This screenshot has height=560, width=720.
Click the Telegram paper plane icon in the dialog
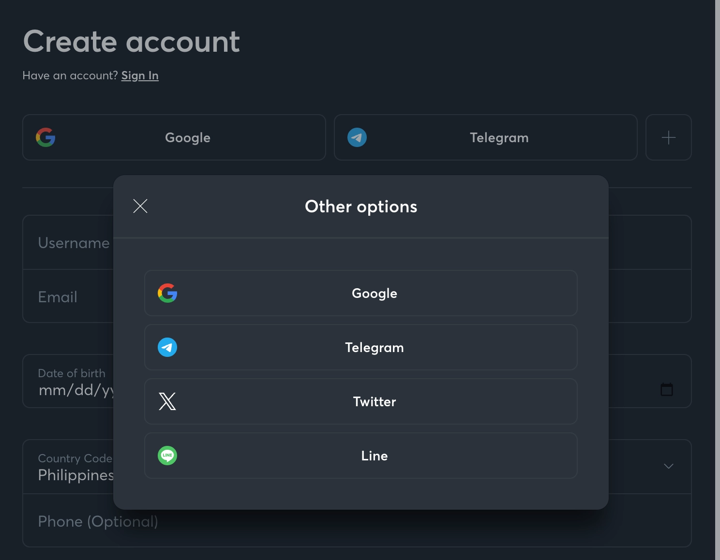(x=167, y=347)
